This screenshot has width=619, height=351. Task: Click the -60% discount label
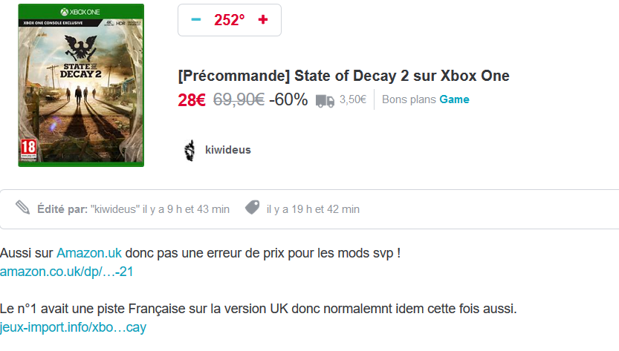coord(288,99)
